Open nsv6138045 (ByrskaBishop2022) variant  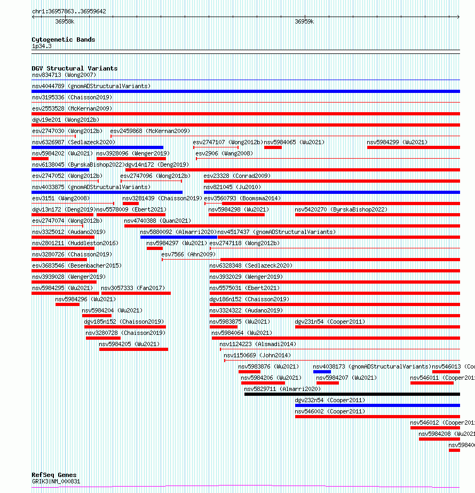coord(78,165)
